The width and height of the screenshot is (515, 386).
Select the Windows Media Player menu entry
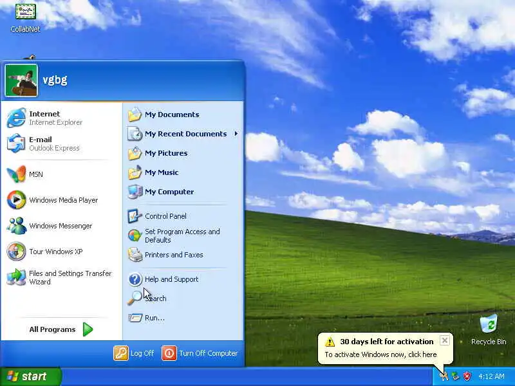[x=61, y=200]
